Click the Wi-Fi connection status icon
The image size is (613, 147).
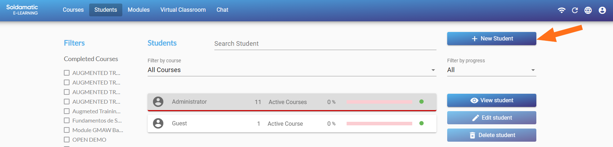(x=561, y=10)
